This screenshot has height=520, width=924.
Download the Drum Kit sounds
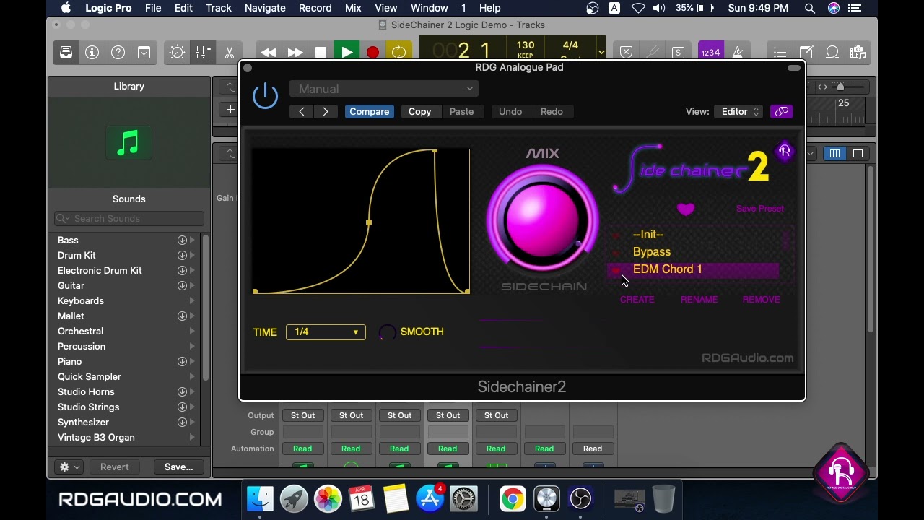(182, 255)
